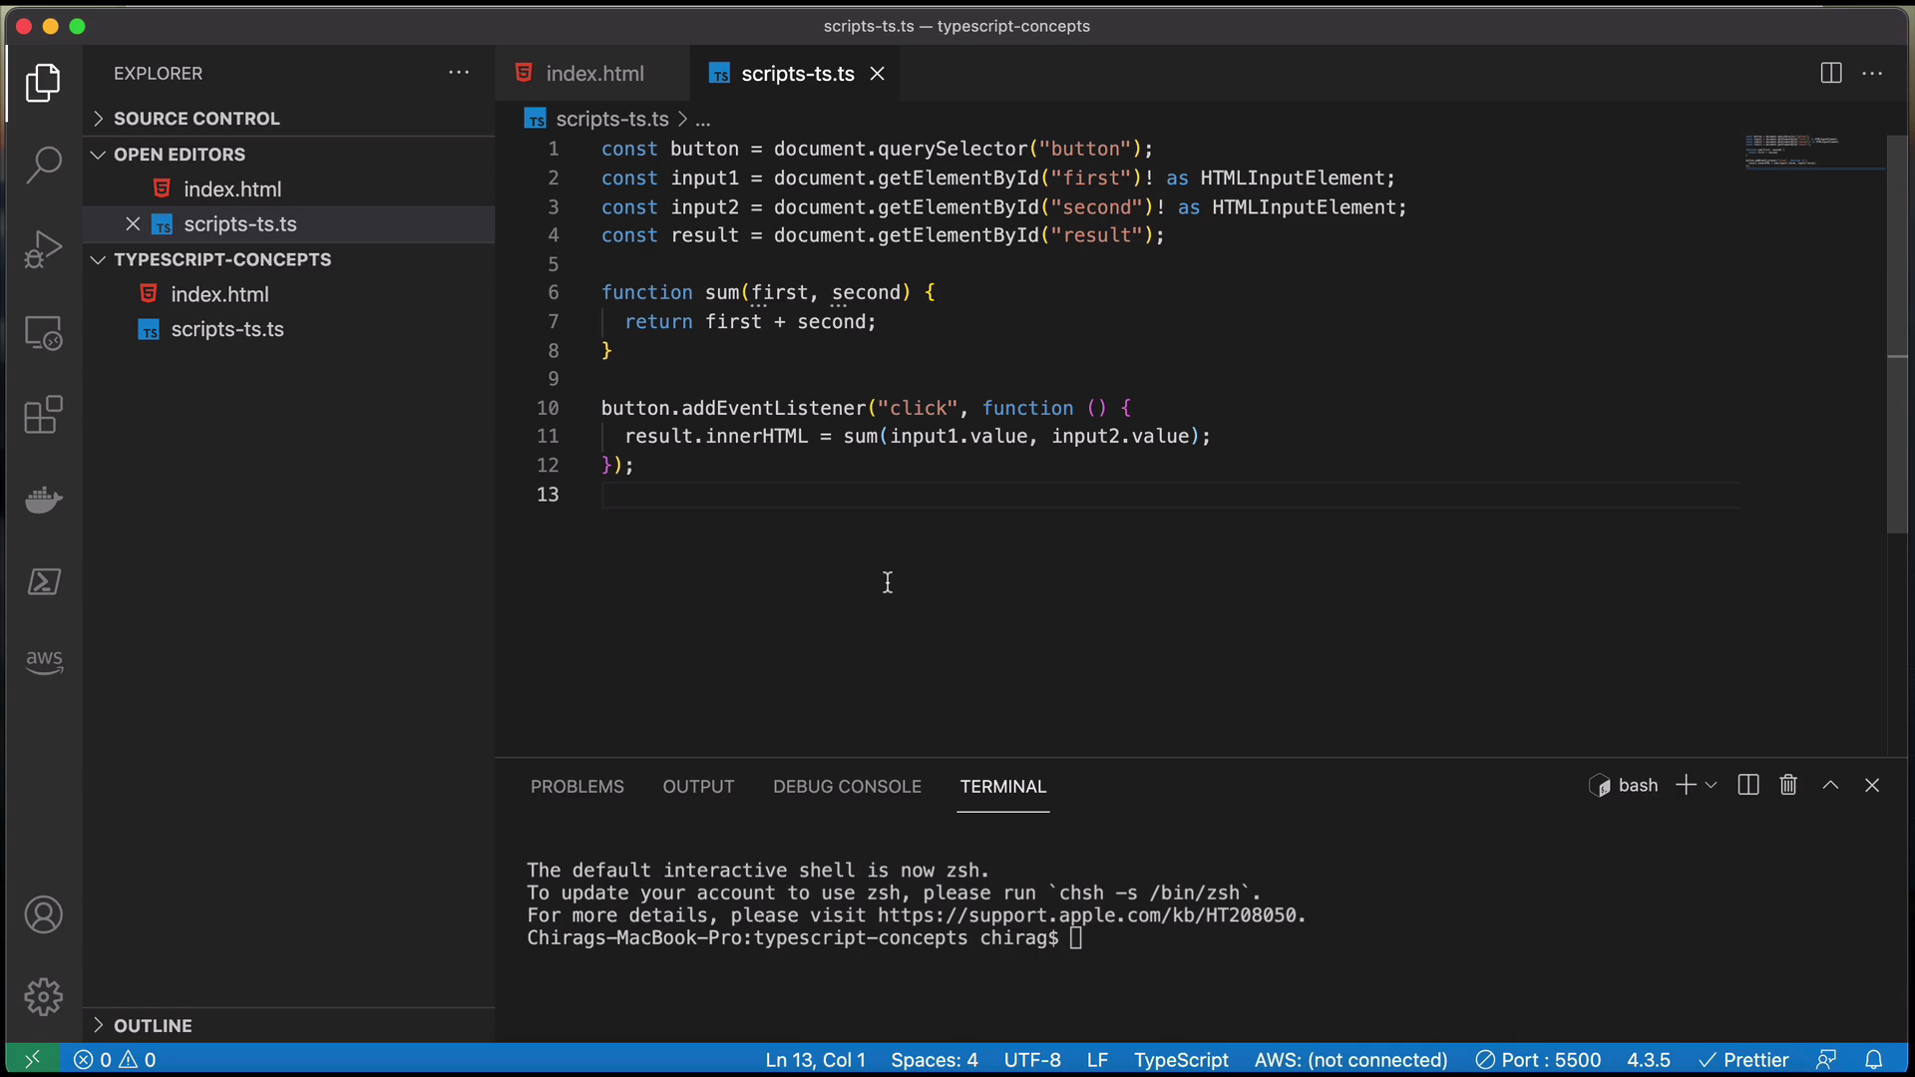
Task: Create a new terminal with plus icon
Action: tap(1686, 786)
